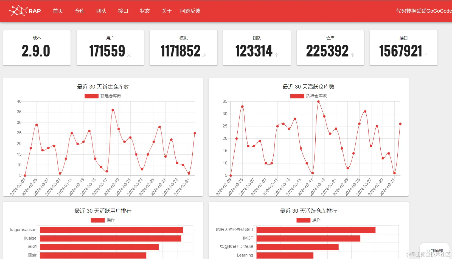
Task: Click the 最近 30 天活跃仓库数 title
Action: [x=308, y=87]
